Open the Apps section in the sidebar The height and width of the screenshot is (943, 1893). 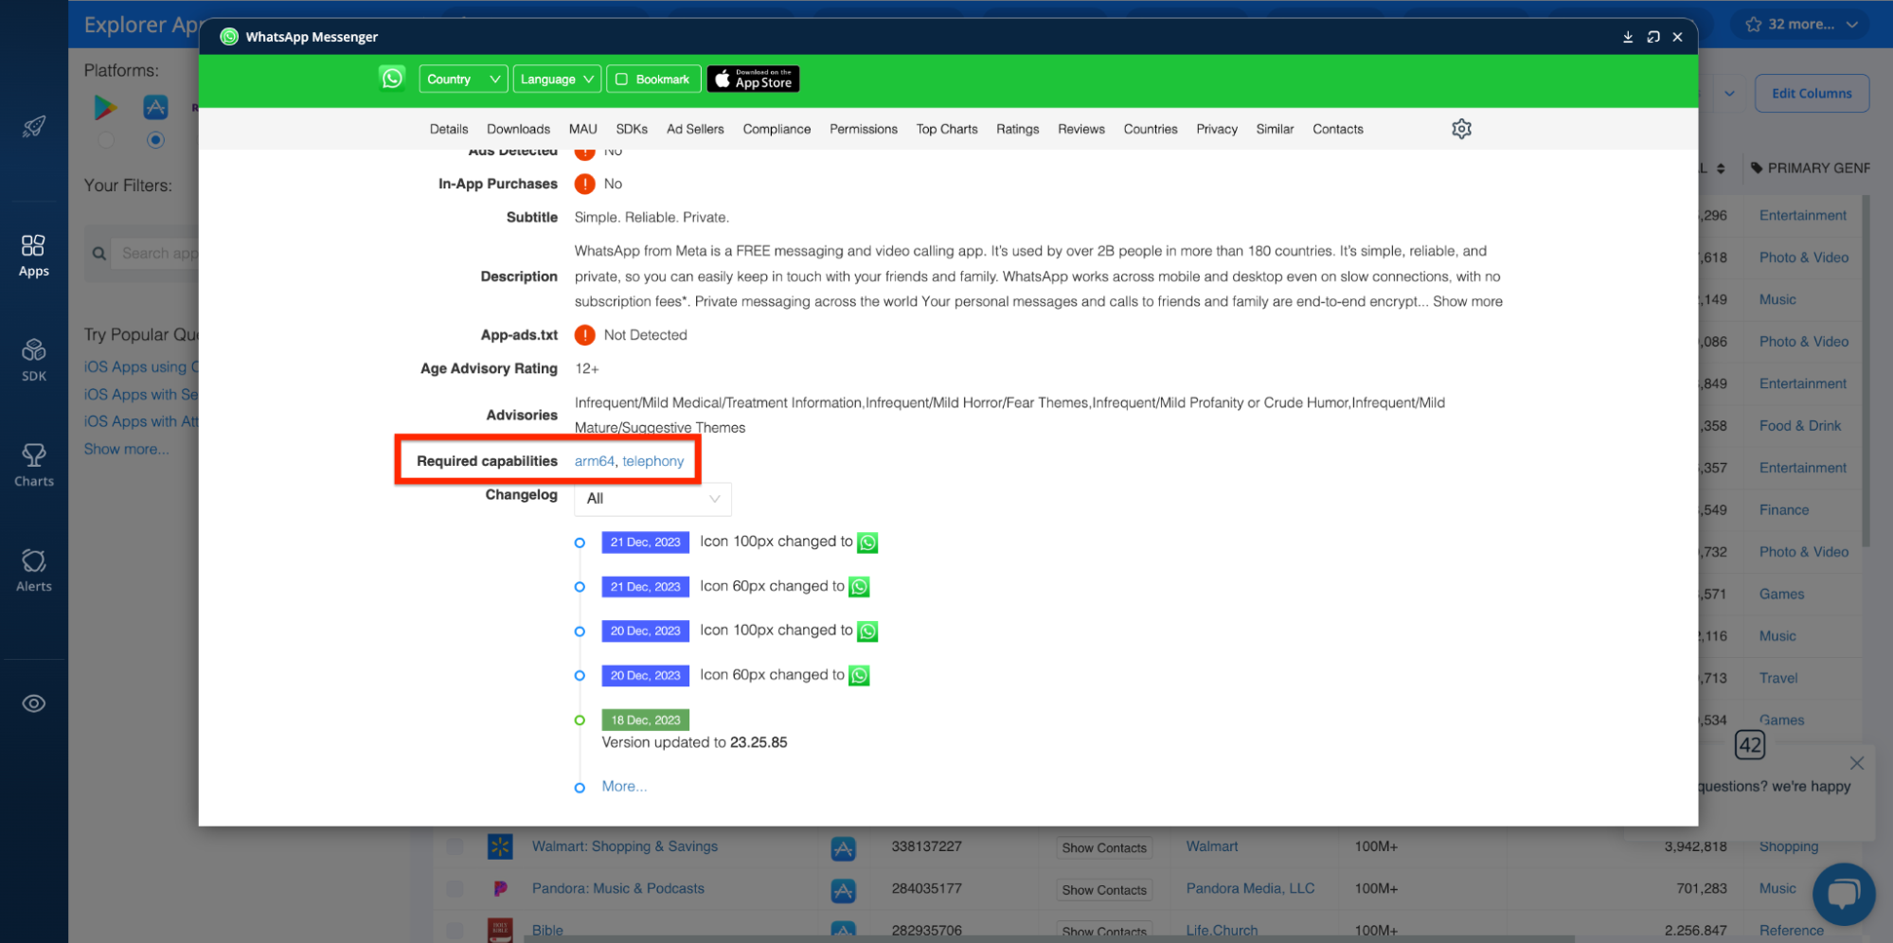[34, 257]
